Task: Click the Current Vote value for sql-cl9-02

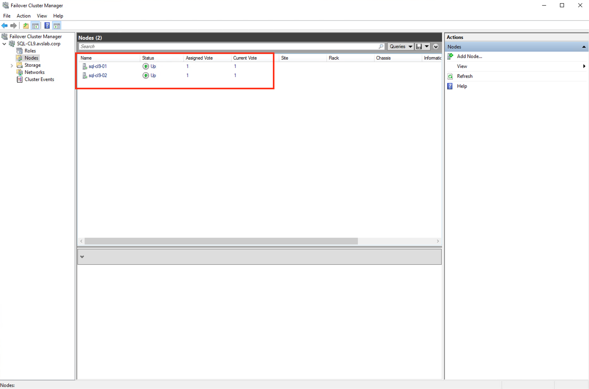Action: [235, 75]
